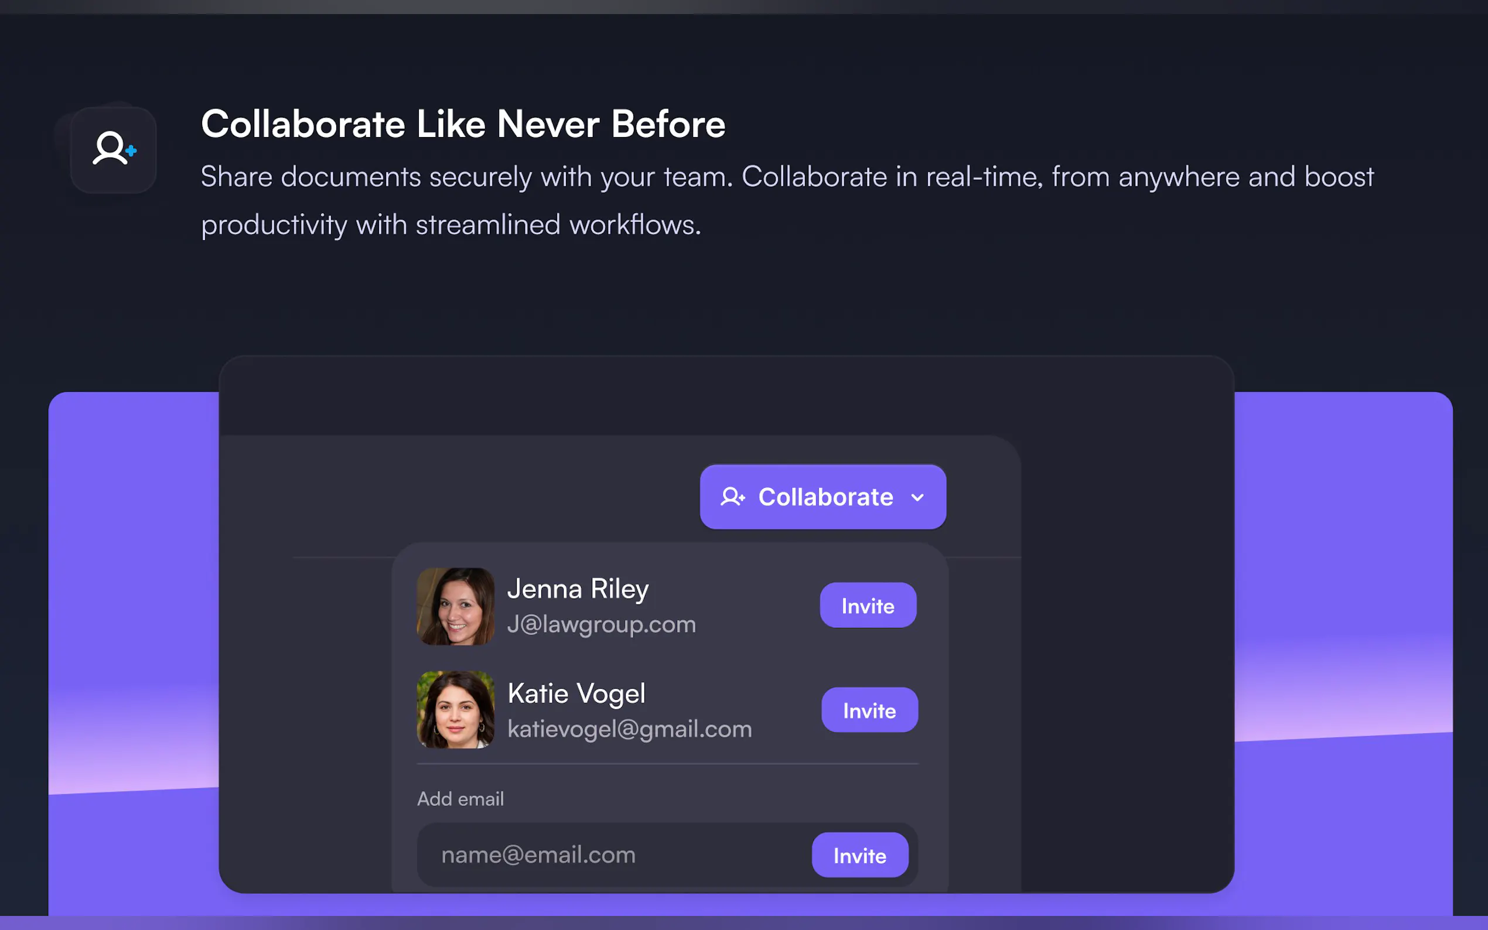Click the J@lawgroup.com email address
Image resolution: width=1488 pixels, height=930 pixels.
[601, 625]
